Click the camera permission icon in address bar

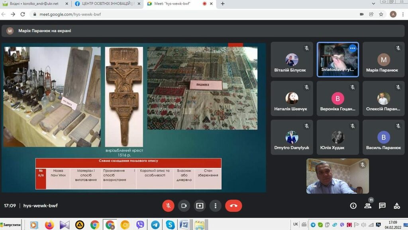(362, 14)
